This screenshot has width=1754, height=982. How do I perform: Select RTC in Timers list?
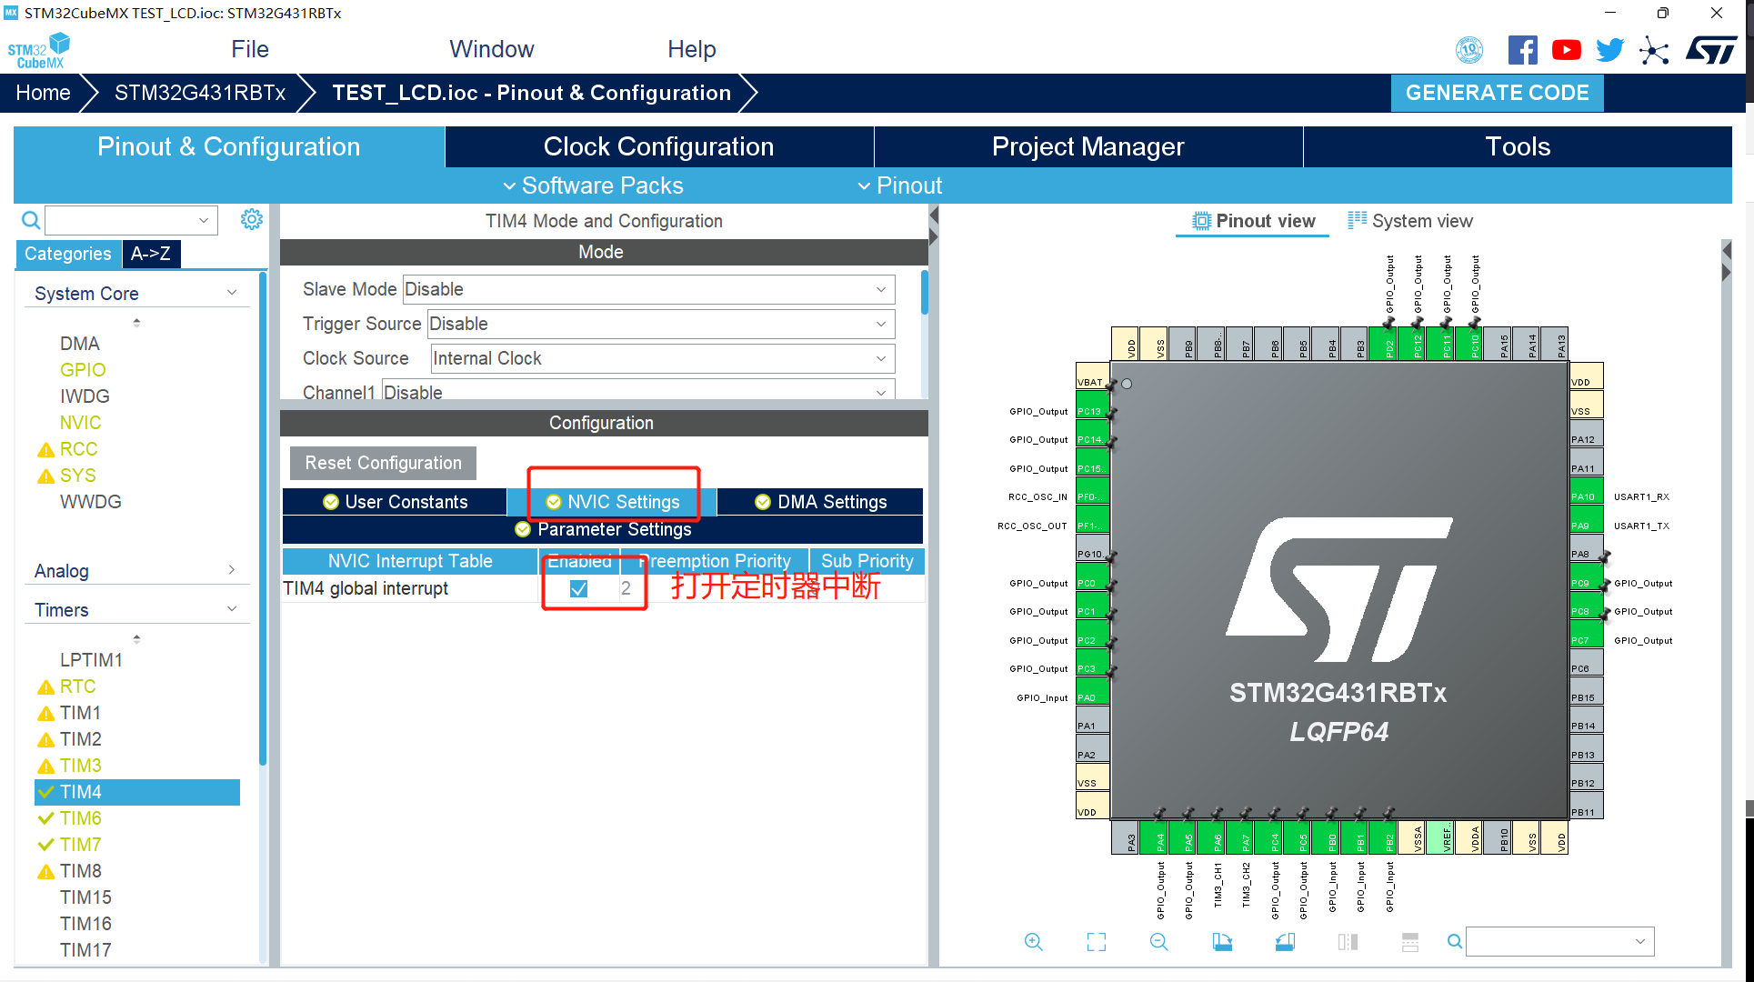point(78,686)
